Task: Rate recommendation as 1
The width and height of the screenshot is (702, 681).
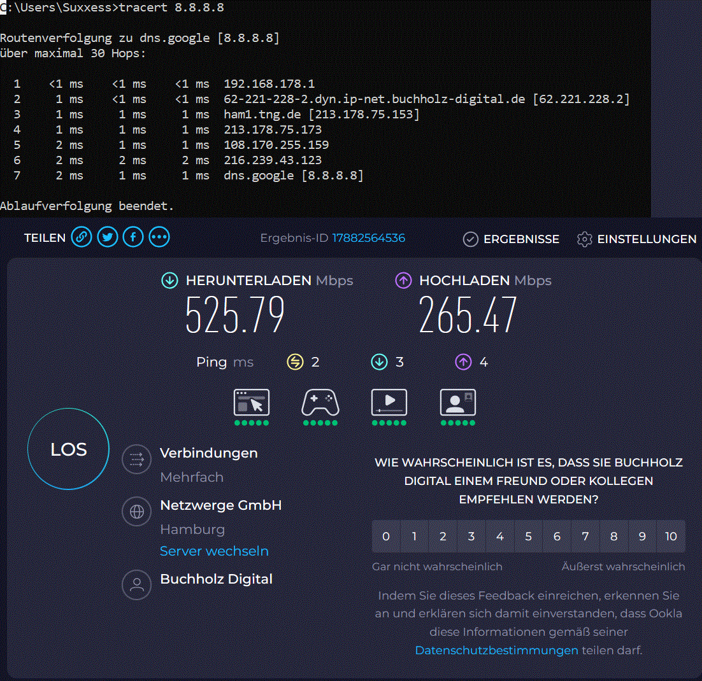Action: [414, 536]
